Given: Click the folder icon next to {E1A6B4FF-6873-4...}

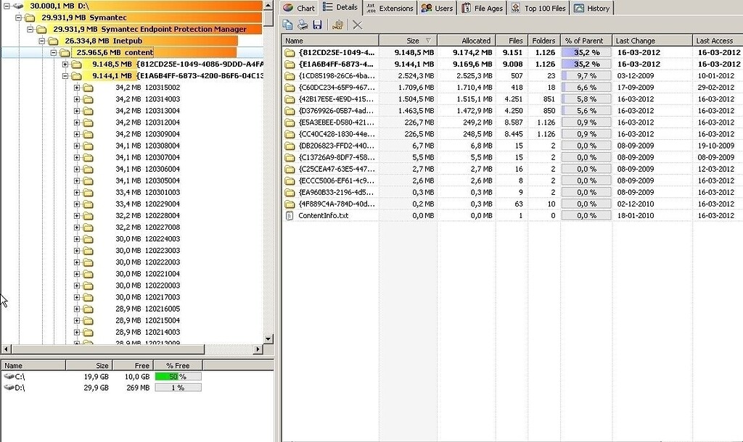Looking at the screenshot, I should coord(291,63).
